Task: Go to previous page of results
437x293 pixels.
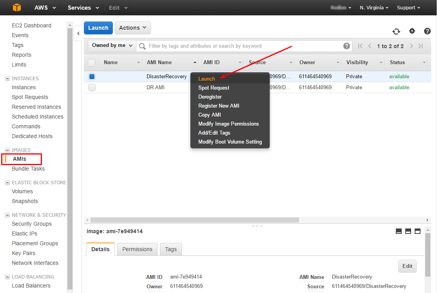Action: pyautogui.click(x=370, y=46)
